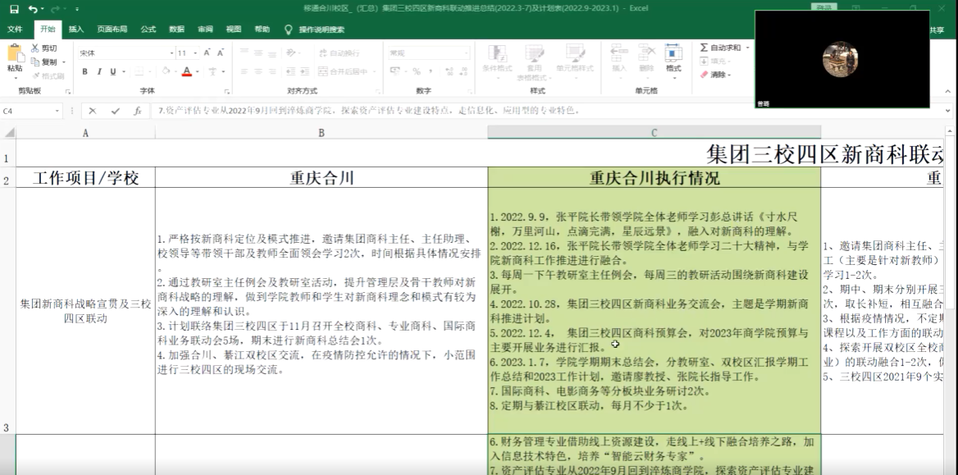
Task: Open the Font Color dropdown arrow
Action: [x=198, y=71]
